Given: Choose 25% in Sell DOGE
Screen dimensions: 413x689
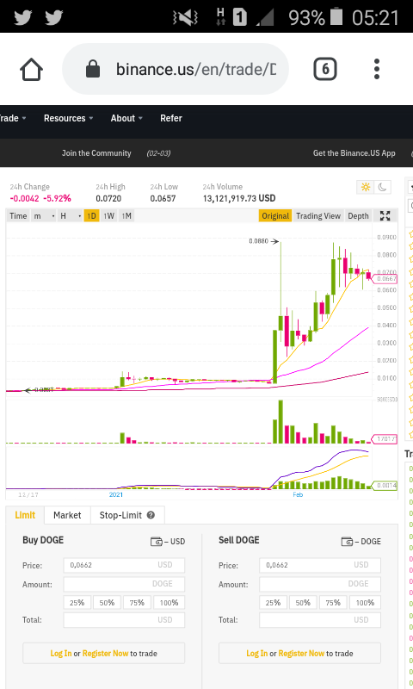Looking at the screenshot, I should tap(273, 602).
